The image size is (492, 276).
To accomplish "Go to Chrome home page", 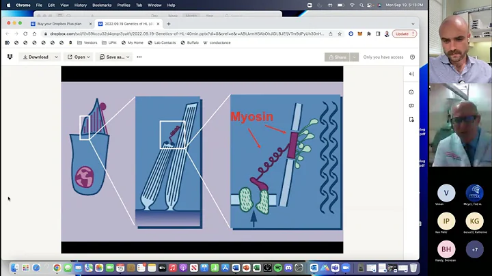I will [35, 33].
